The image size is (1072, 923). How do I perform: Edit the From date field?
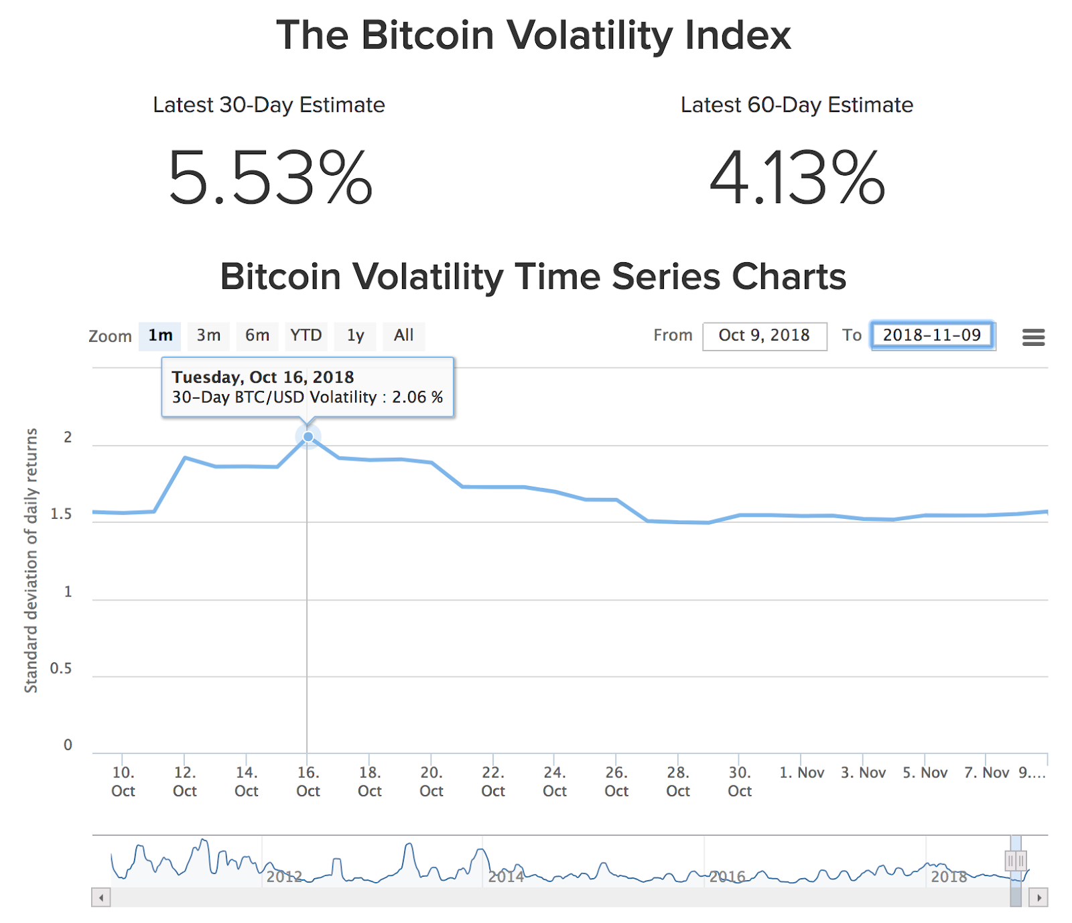(x=764, y=336)
